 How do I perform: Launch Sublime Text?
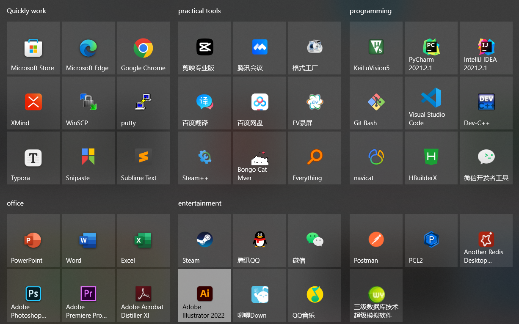pyautogui.click(x=143, y=158)
